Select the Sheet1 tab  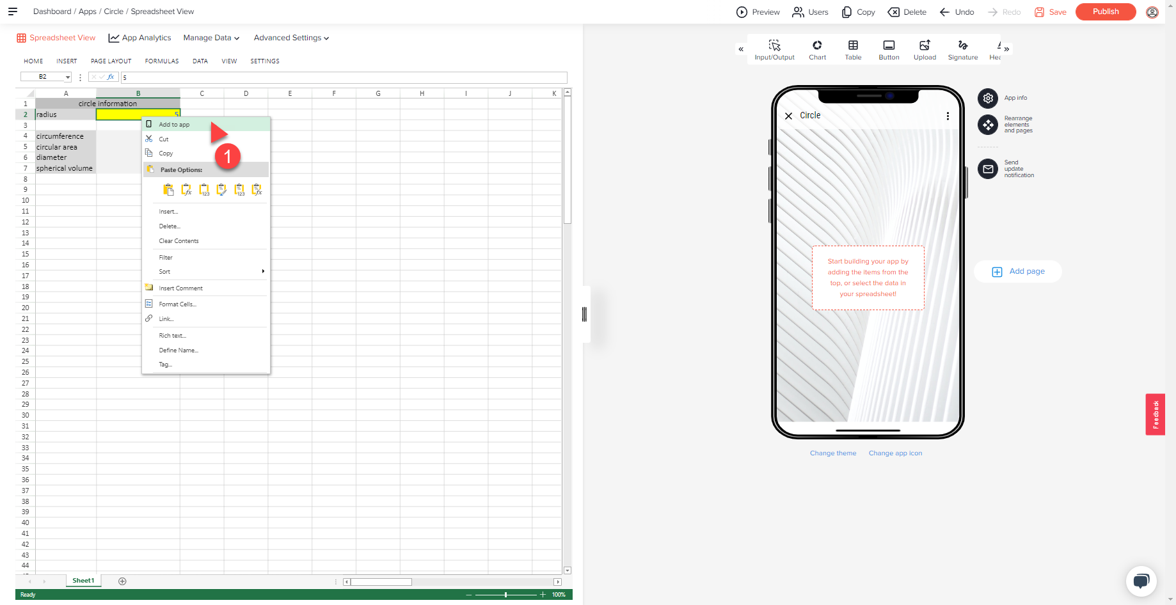point(83,581)
